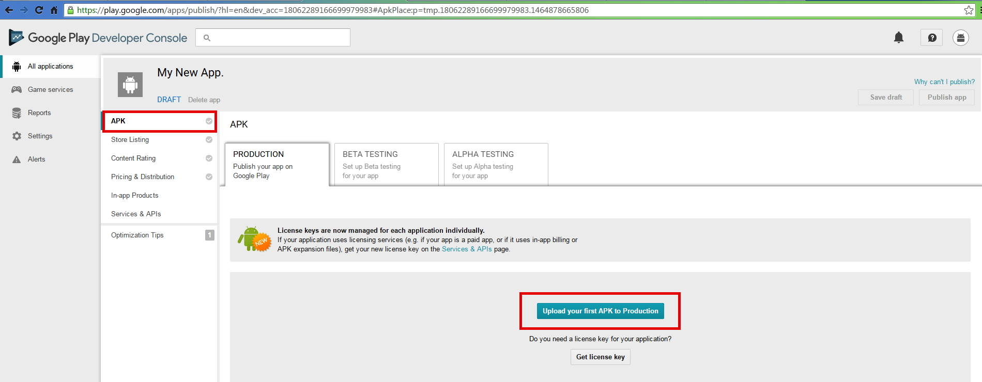Click the Store Listing completion check mark
This screenshot has height=382, width=982.
(x=209, y=140)
